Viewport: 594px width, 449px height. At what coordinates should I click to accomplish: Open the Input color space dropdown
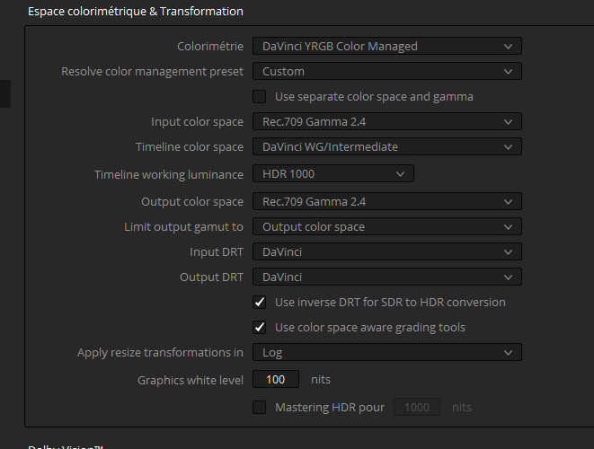tap(387, 121)
